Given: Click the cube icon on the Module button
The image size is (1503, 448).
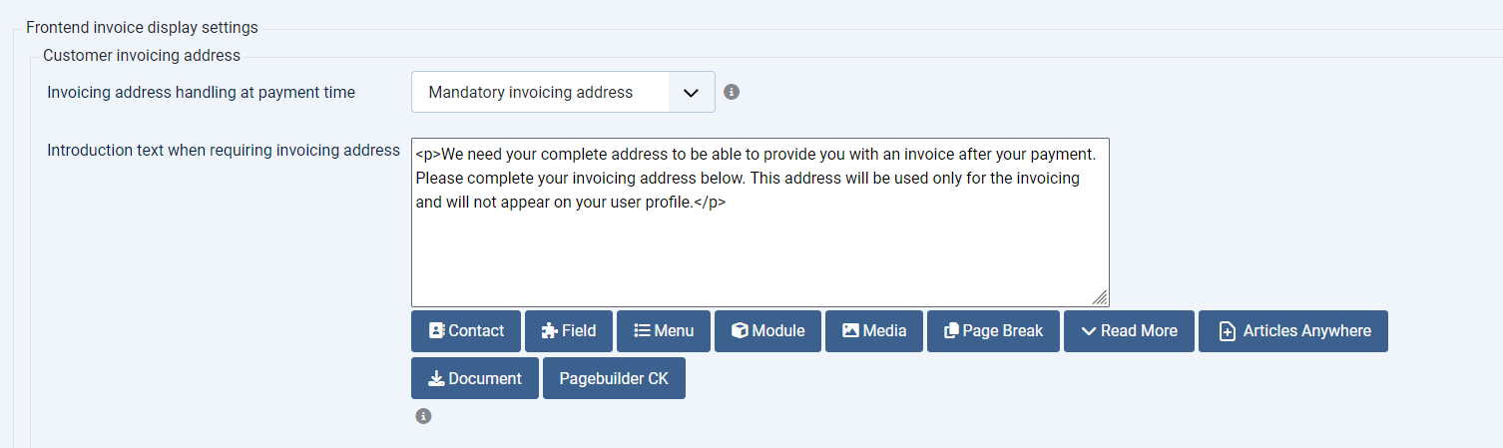Looking at the screenshot, I should (740, 330).
